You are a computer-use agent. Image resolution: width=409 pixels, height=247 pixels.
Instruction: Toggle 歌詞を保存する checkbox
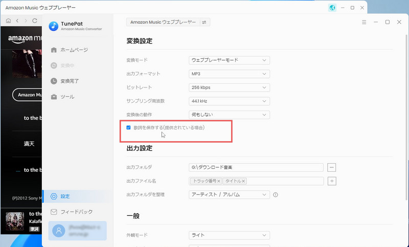(x=128, y=127)
